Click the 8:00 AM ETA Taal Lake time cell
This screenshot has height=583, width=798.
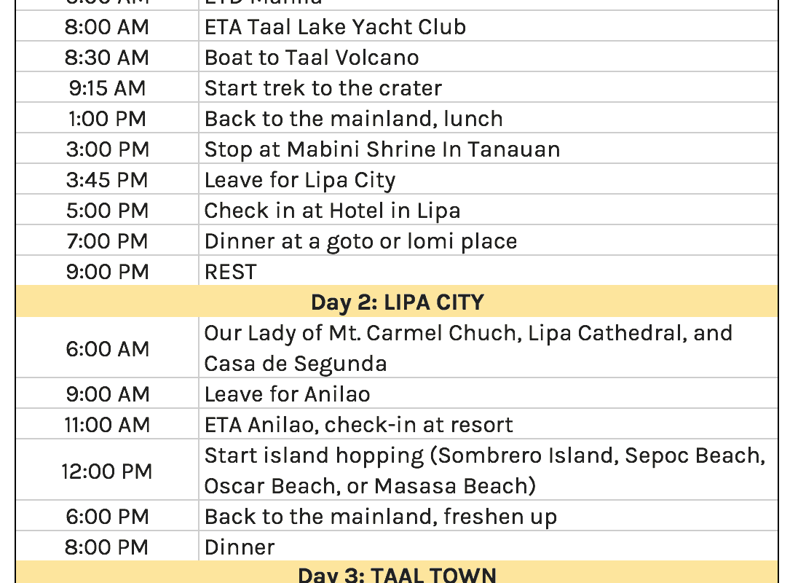(107, 27)
